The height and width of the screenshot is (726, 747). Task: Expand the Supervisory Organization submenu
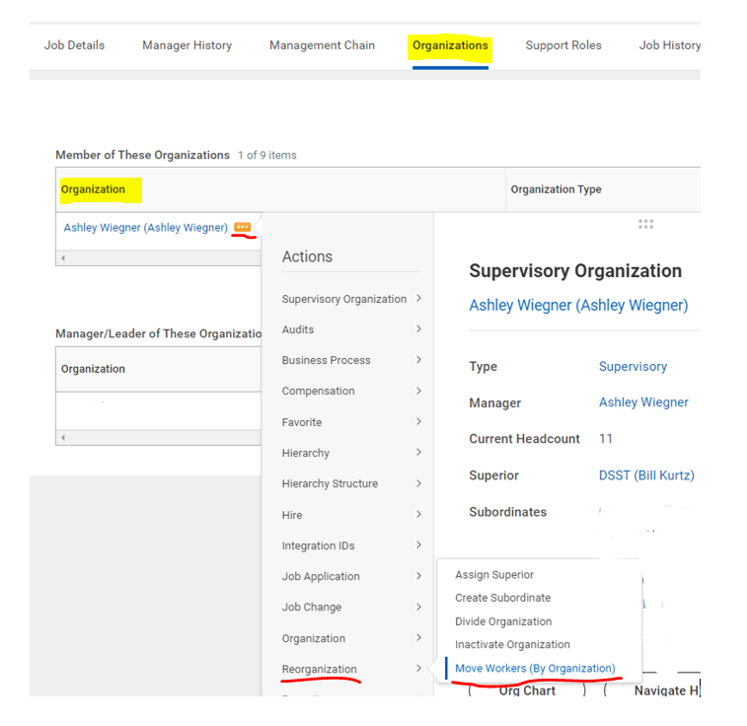point(350,299)
